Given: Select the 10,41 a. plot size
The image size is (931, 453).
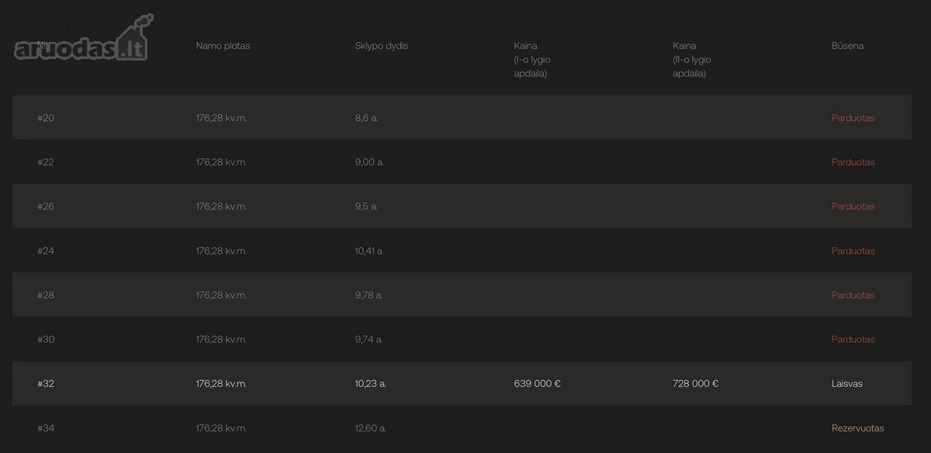Looking at the screenshot, I should [369, 251].
